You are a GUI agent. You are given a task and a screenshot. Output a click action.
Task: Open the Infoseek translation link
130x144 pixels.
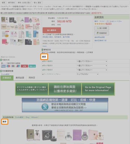click(35, 117)
